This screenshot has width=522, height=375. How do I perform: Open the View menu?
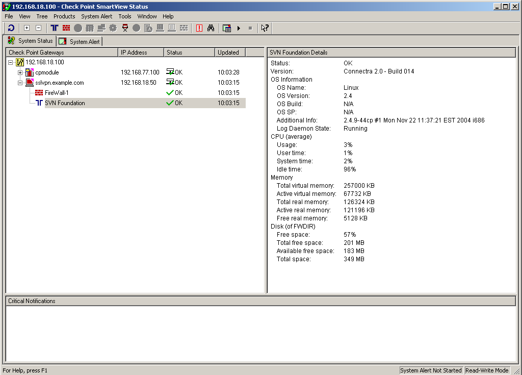tap(24, 16)
